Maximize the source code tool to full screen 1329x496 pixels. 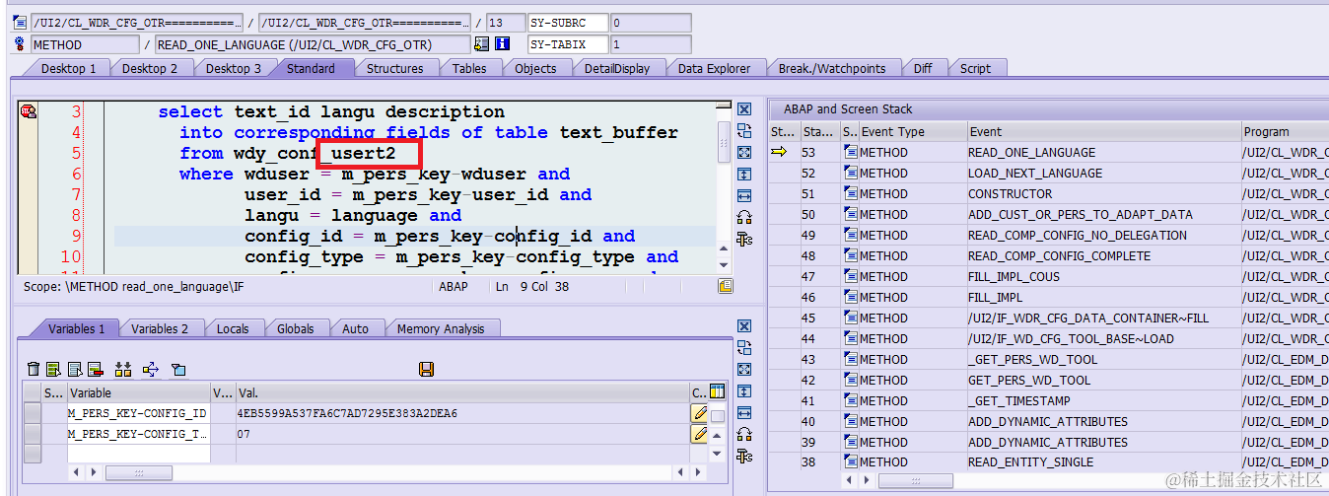click(744, 153)
